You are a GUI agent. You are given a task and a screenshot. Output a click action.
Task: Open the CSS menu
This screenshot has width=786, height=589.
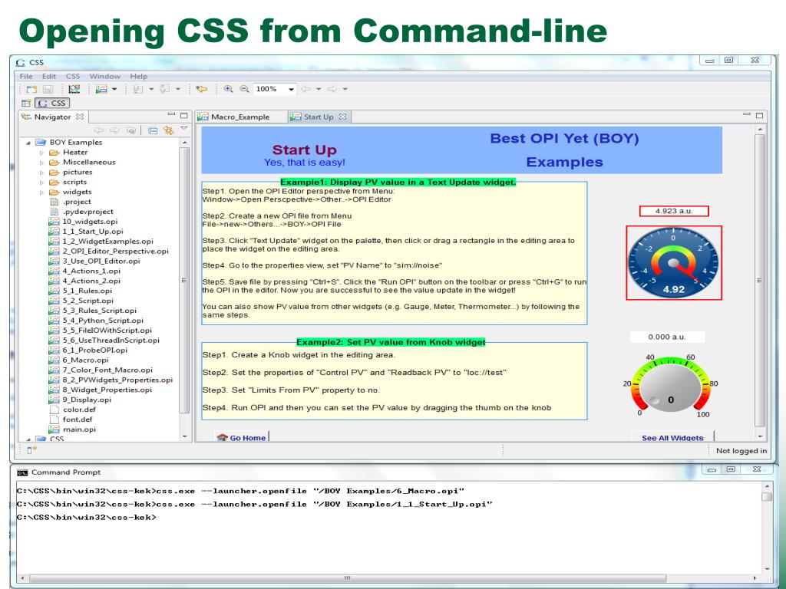click(73, 76)
